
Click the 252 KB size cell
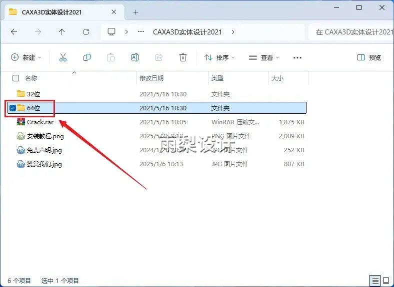tap(294, 150)
